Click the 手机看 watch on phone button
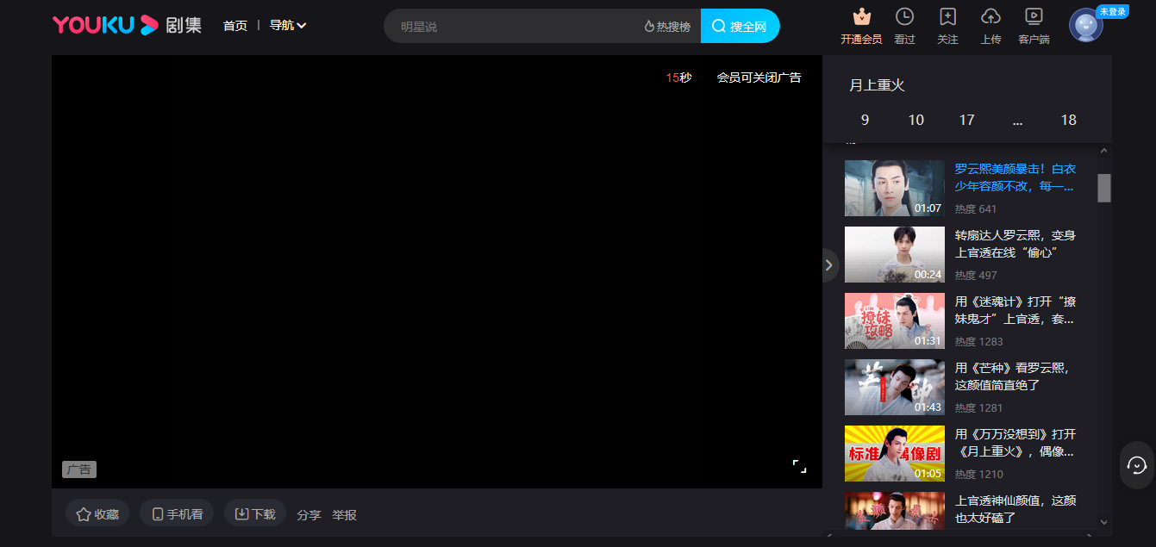Image resolution: width=1156 pixels, height=547 pixels. pos(177,513)
